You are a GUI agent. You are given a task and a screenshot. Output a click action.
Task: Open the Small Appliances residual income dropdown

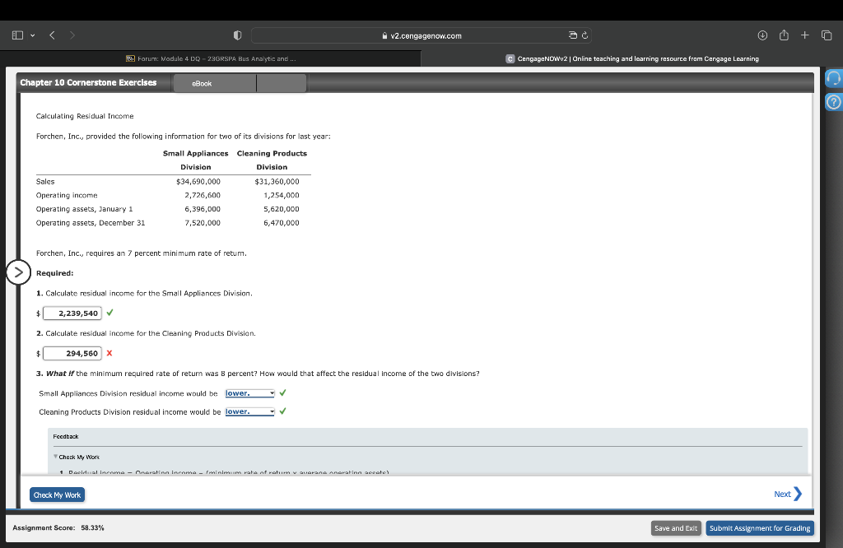click(x=249, y=393)
